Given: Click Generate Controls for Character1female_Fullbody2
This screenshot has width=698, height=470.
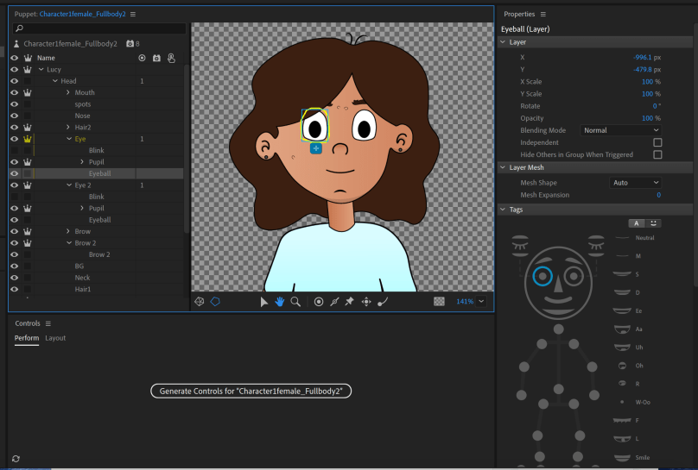Looking at the screenshot, I should (251, 391).
